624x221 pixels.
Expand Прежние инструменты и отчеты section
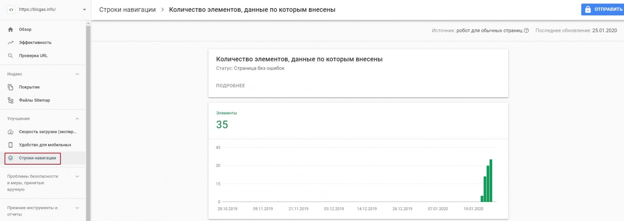[77, 208]
